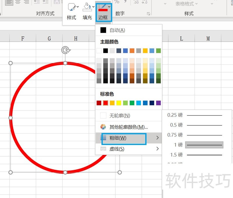
Task: Select column L header
Action: point(181,38)
